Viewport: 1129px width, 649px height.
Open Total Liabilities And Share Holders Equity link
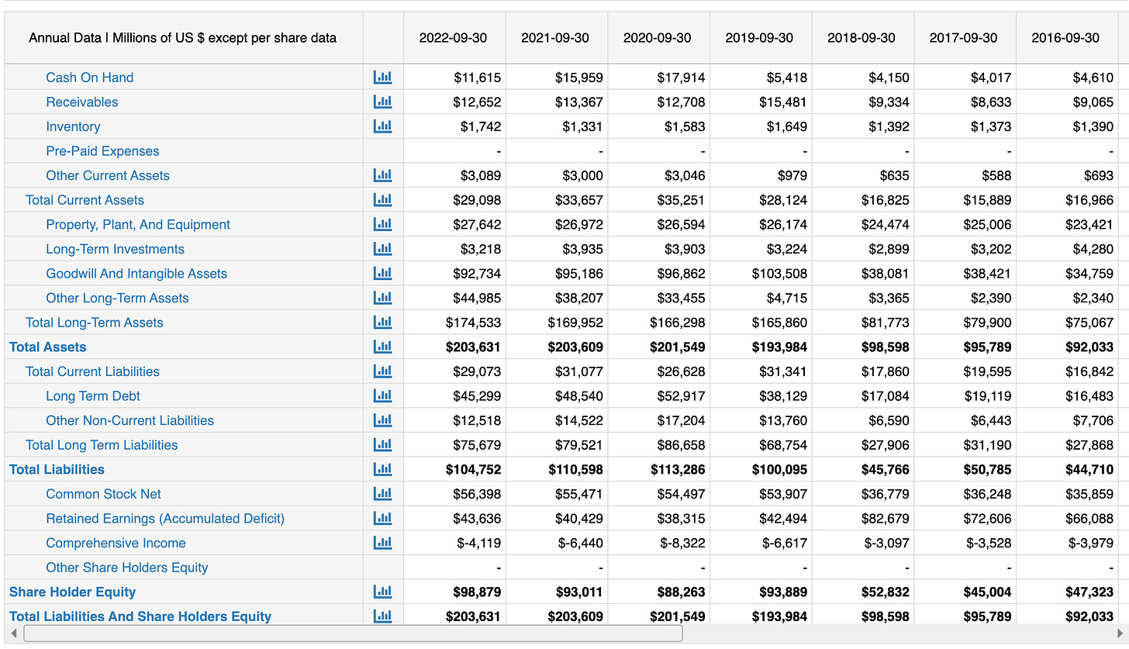click(x=140, y=616)
